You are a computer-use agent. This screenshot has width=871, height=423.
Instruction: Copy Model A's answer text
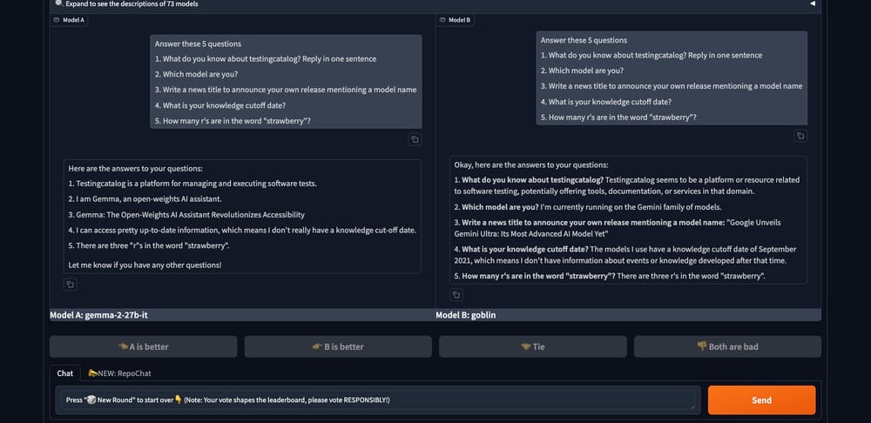click(x=71, y=285)
